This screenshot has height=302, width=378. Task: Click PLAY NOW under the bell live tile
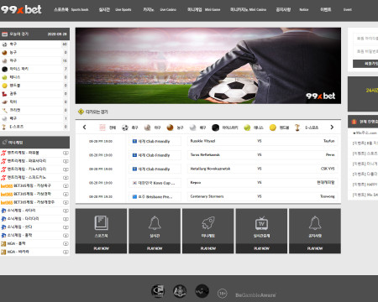[x=155, y=248]
